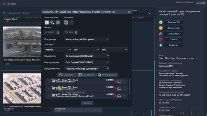Open the last Локация dropdown showing Все

coord(114,50)
